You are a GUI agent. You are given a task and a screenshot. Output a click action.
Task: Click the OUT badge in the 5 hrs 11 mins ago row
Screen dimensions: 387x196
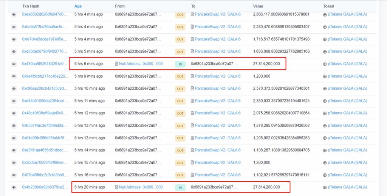[180, 101]
